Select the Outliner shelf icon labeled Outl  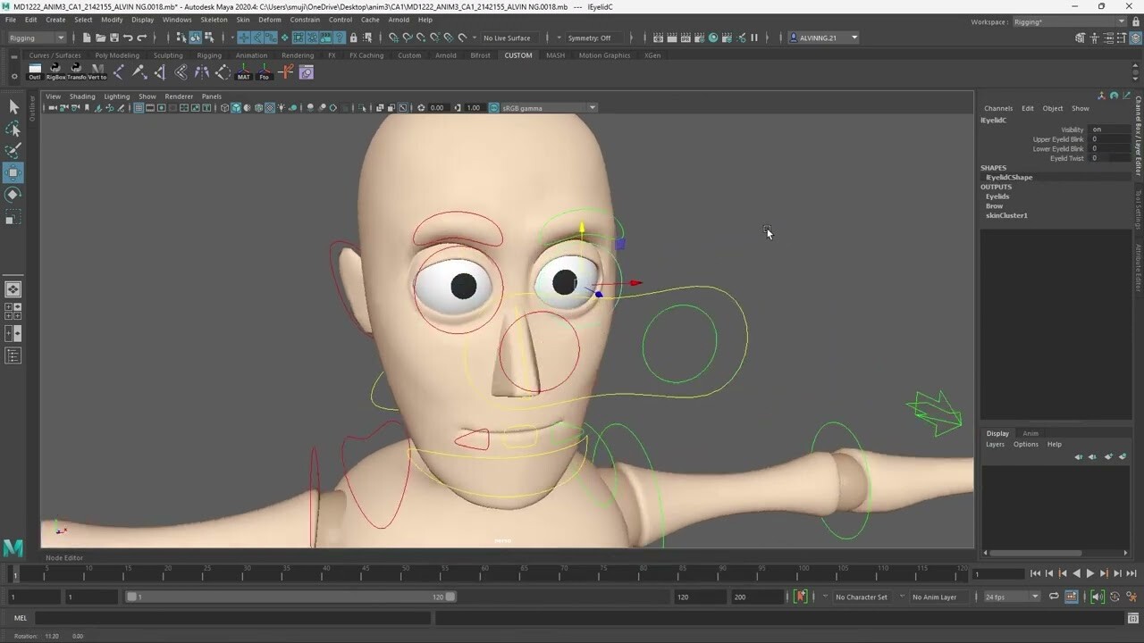point(34,71)
